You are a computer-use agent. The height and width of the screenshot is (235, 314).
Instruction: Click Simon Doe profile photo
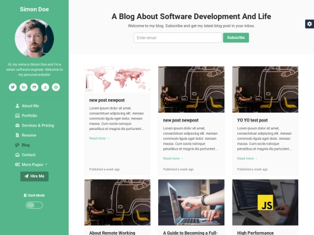34,38
